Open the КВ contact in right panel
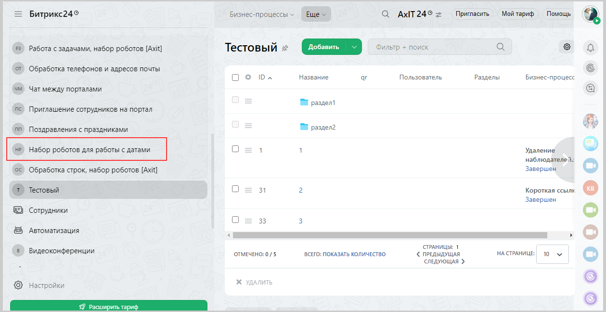The image size is (606, 312). click(591, 188)
